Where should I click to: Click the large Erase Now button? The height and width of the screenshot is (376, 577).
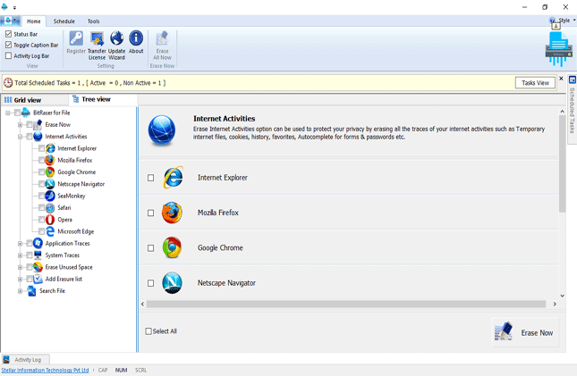(525, 332)
